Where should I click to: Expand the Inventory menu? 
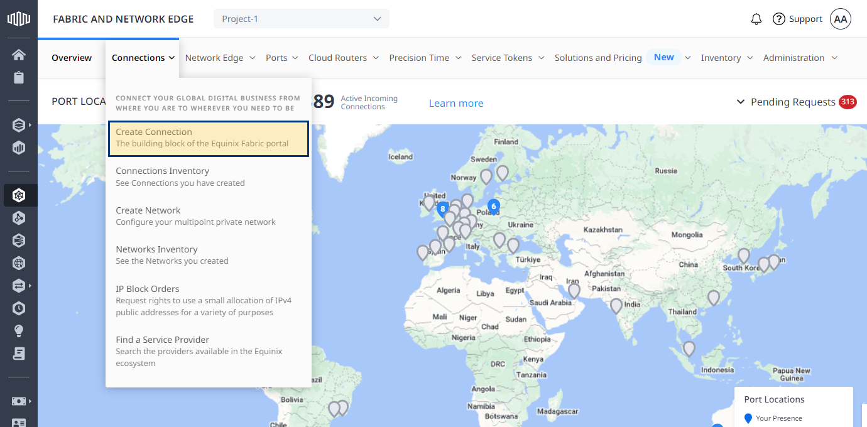coord(727,58)
